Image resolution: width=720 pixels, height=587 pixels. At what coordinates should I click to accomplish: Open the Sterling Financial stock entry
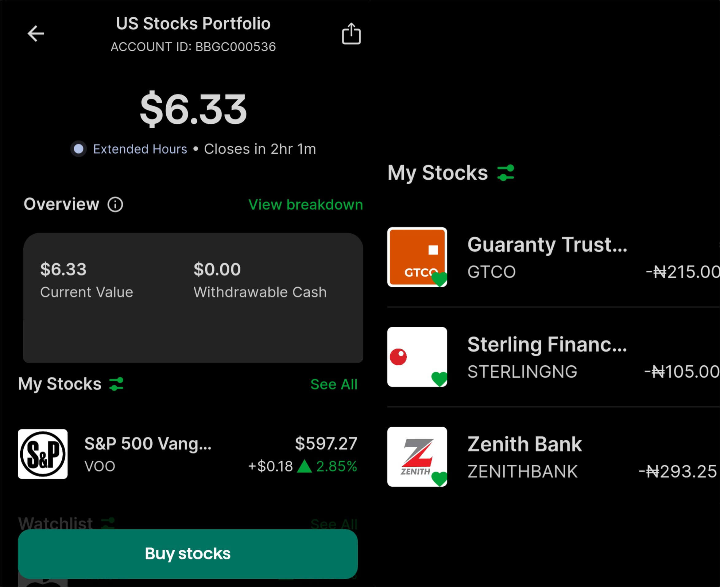(547, 356)
